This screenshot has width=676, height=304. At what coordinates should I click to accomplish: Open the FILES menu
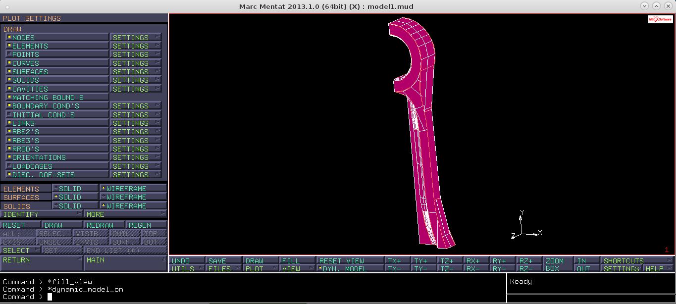pyautogui.click(x=224, y=268)
